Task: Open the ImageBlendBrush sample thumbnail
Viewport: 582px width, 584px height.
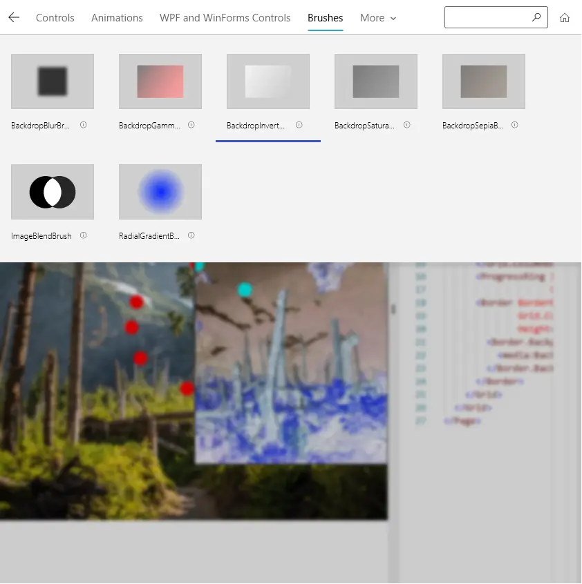Action: tap(53, 192)
